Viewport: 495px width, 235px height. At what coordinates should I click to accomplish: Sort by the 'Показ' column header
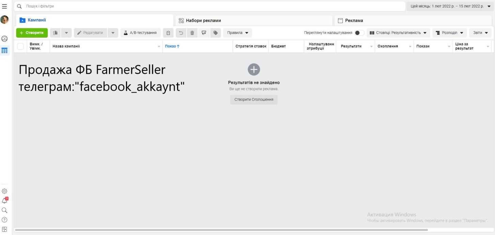pos(172,47)
